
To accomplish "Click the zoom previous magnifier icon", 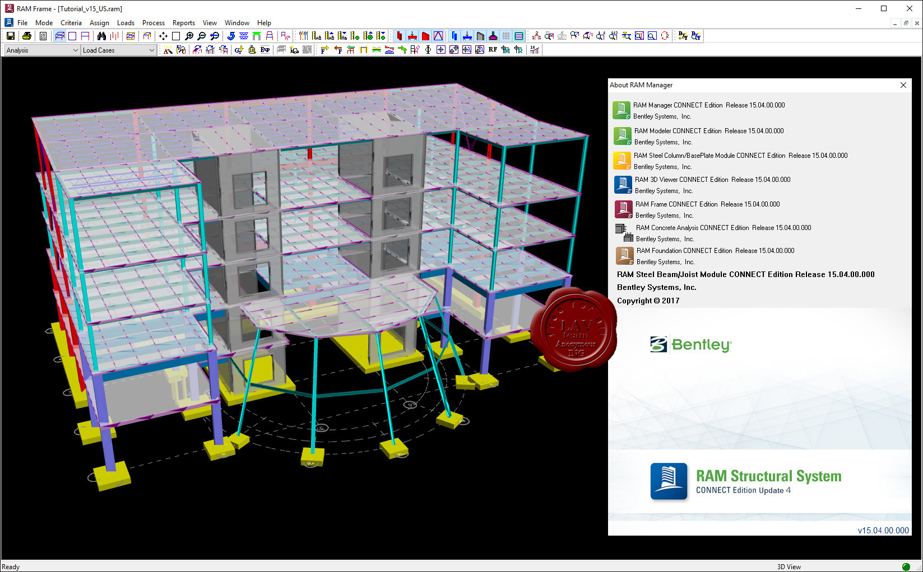I will click(x=215, y=36).
